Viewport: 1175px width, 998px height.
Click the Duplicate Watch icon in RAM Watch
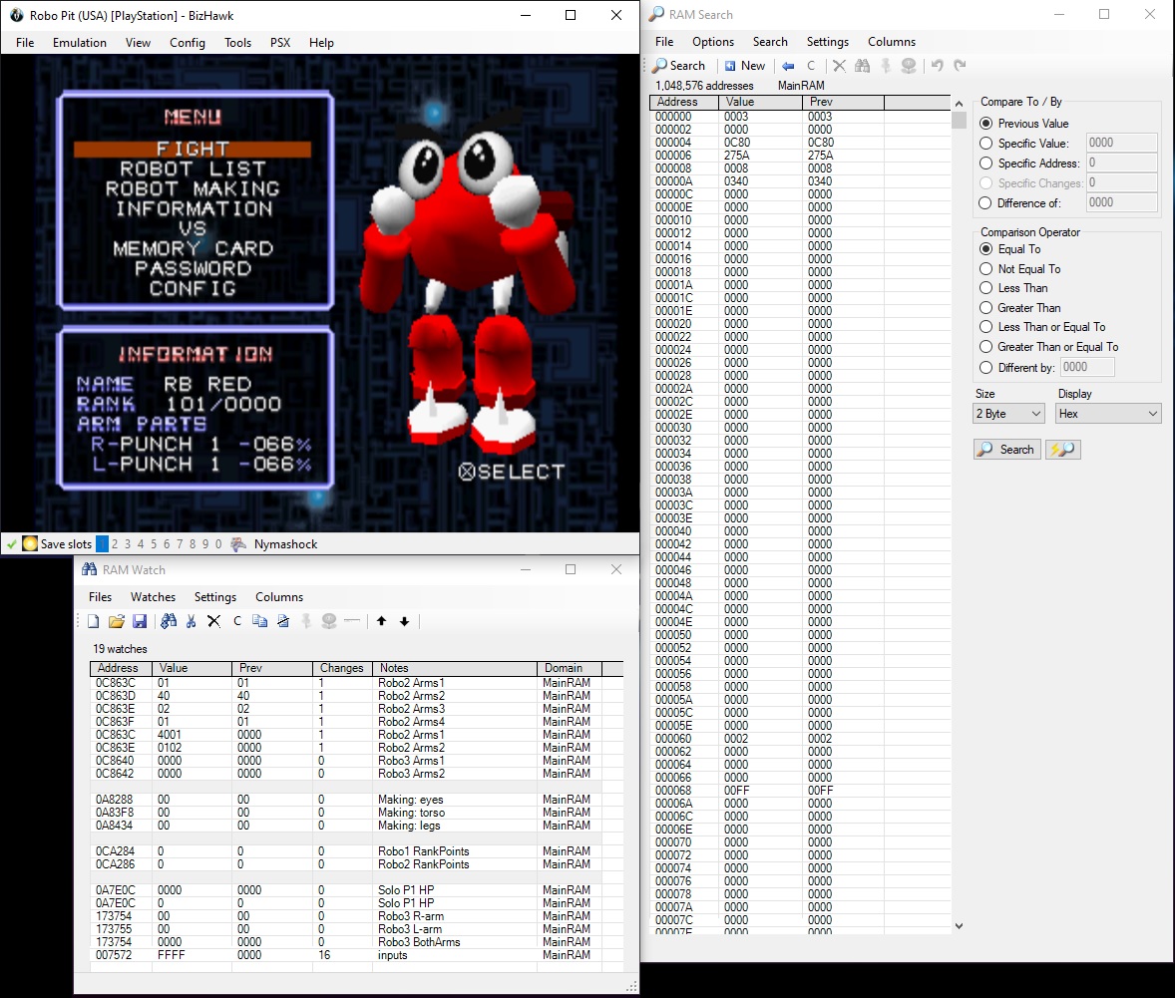point(260,621)
